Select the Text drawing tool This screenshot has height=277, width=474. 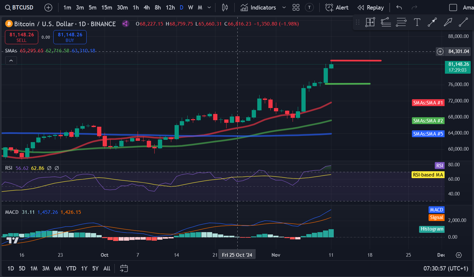(417, 22)
